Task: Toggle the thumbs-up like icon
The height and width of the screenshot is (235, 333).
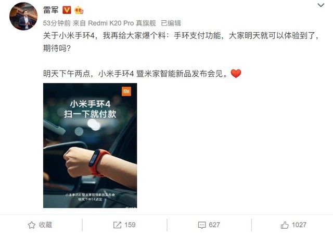Action: [285, 225]
